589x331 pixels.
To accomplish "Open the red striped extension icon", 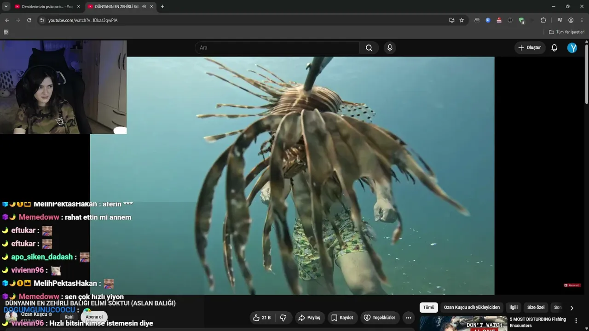I will (x=499, y=20).
